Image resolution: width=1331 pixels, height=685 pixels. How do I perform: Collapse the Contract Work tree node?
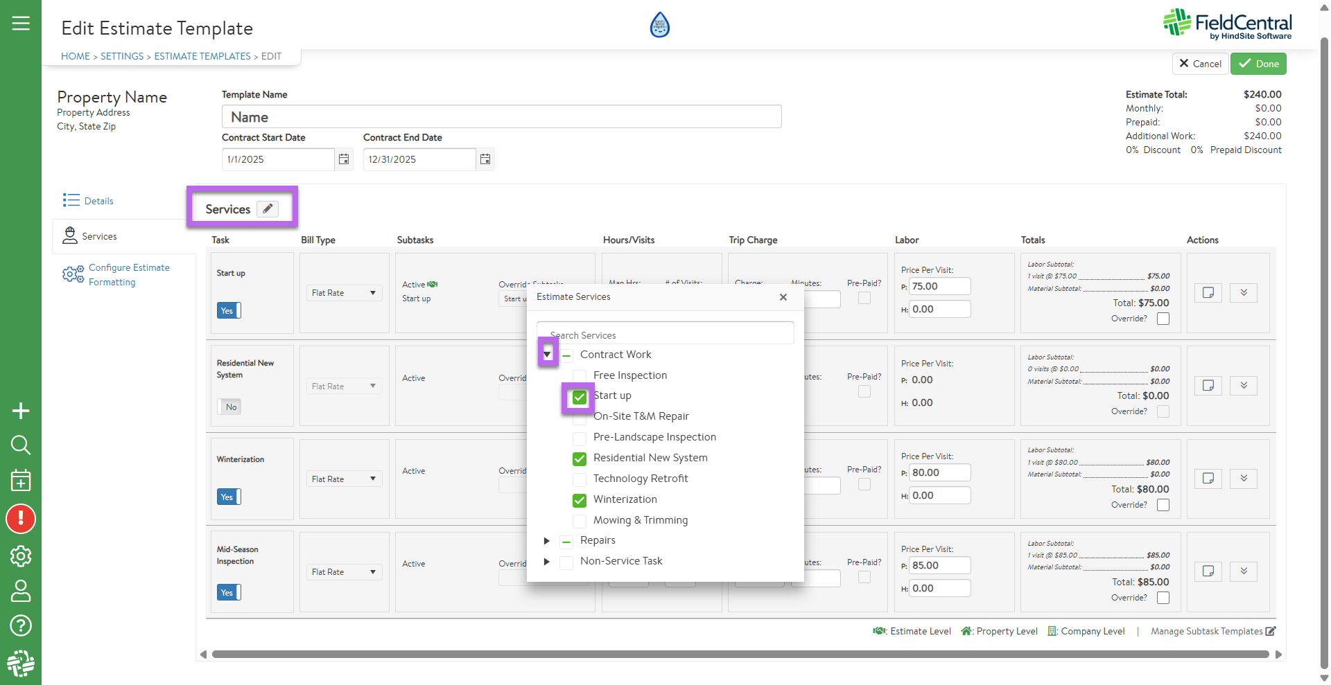pos(547,355)
